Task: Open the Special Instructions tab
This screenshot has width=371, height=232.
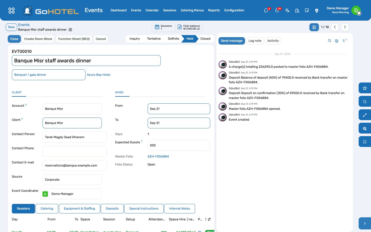Action: 144,209
